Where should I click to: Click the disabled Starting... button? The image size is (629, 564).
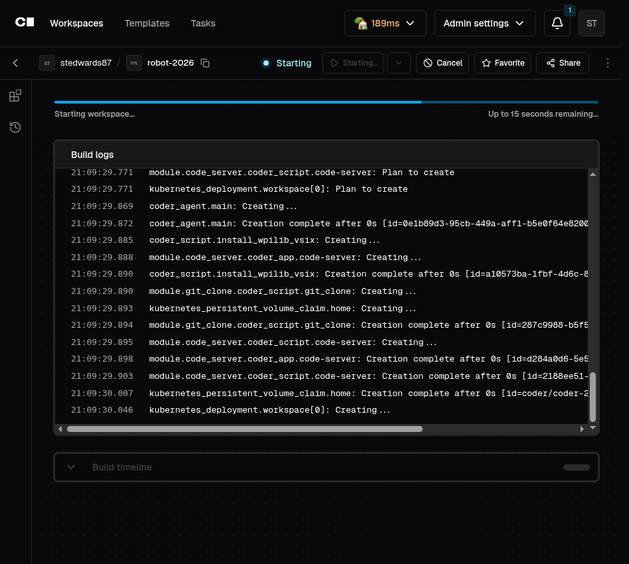click(x=353, y=63)
